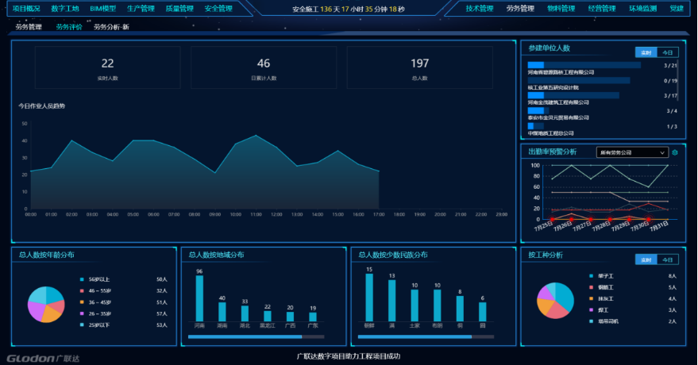Image resolution: width=698 pixels, height=365 pixels.
Task: Select the 环境监测 navigation item
Action: click(642, 9)
